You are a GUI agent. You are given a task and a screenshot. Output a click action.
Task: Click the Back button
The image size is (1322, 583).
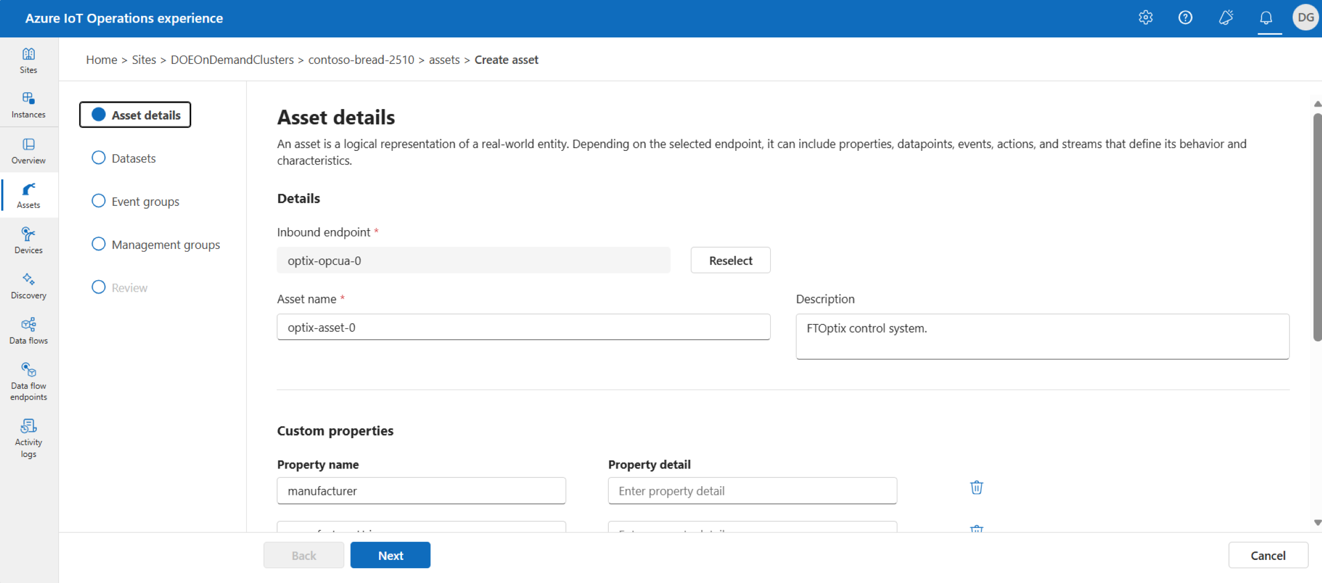[x=304, y=555]
